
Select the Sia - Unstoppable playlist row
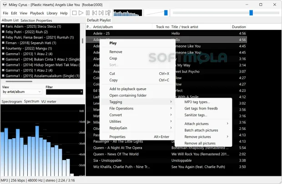coord(166,160)
